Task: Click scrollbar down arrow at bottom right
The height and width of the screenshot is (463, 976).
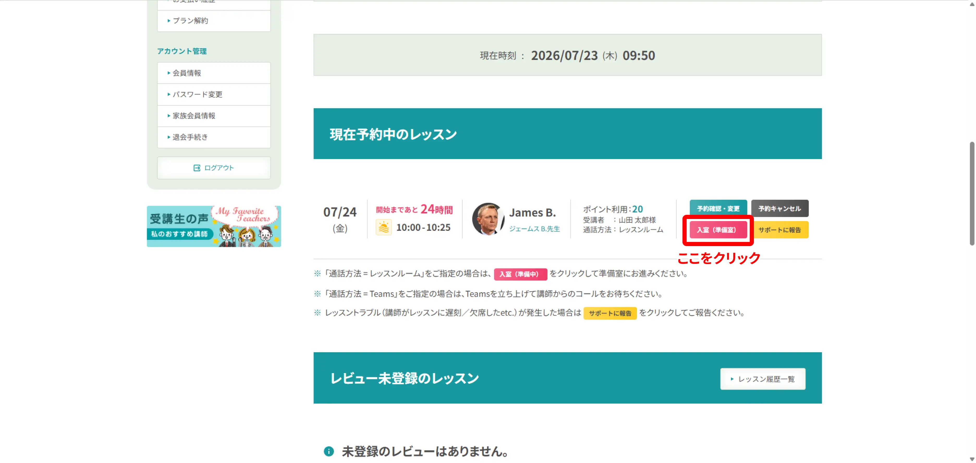Action: (x=972, y=459)
